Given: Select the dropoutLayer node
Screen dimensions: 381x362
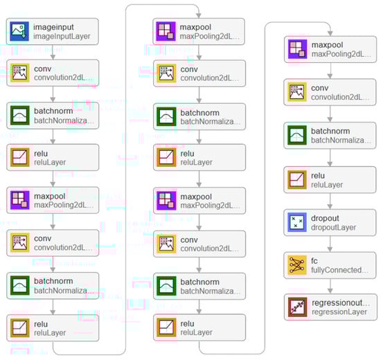Looking at the screenshot, I should pos(330,222).
